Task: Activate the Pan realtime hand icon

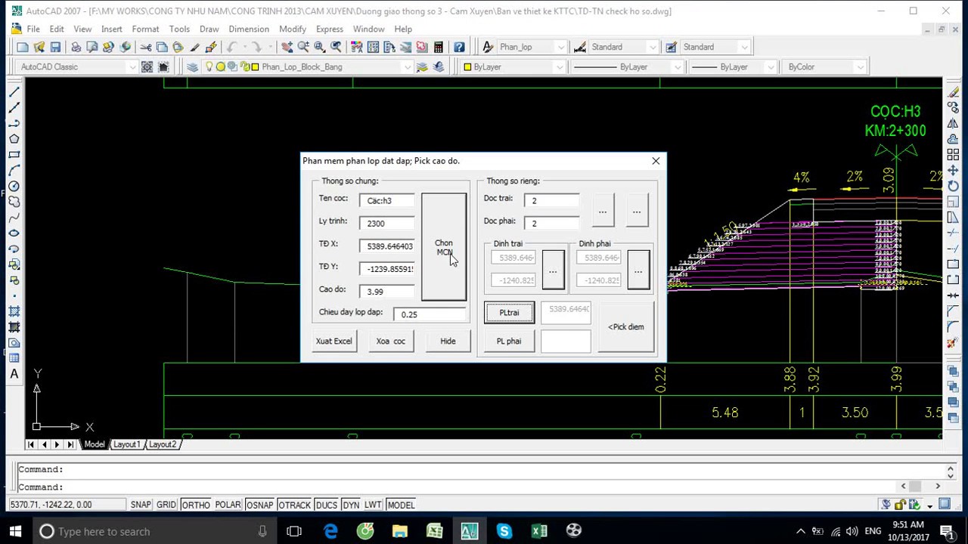Action: point(287,47)
